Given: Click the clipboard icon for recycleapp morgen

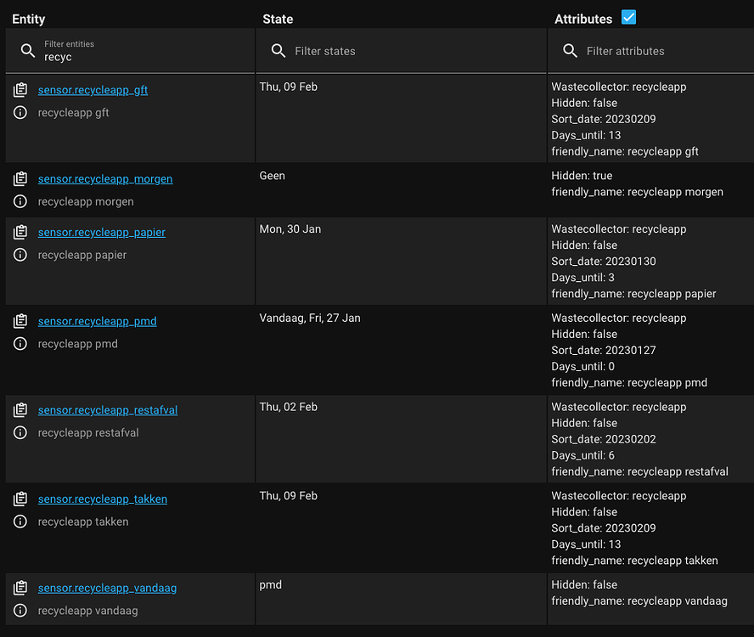Looking at the screenshot, I should [20, 178].
